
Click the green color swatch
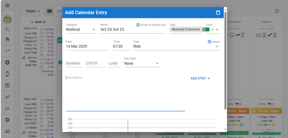[208, 30]
